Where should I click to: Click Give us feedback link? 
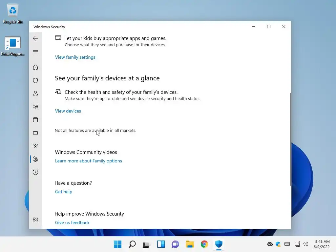point(72,223)
